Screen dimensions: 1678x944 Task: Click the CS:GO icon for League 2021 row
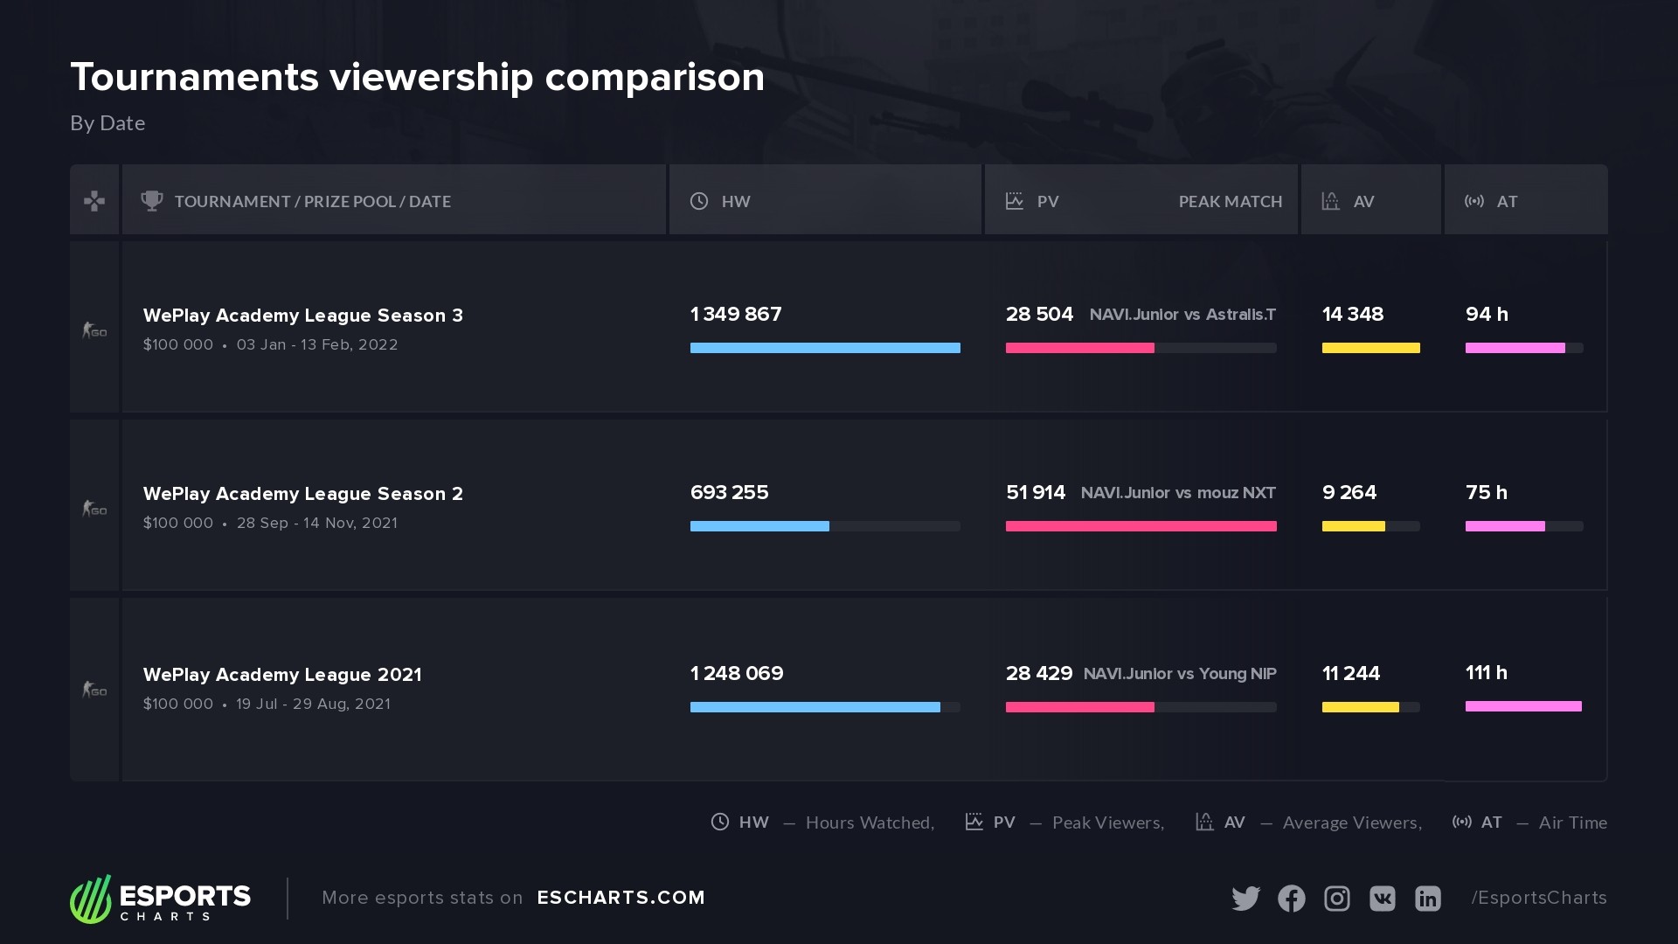[x=94, y=690]
